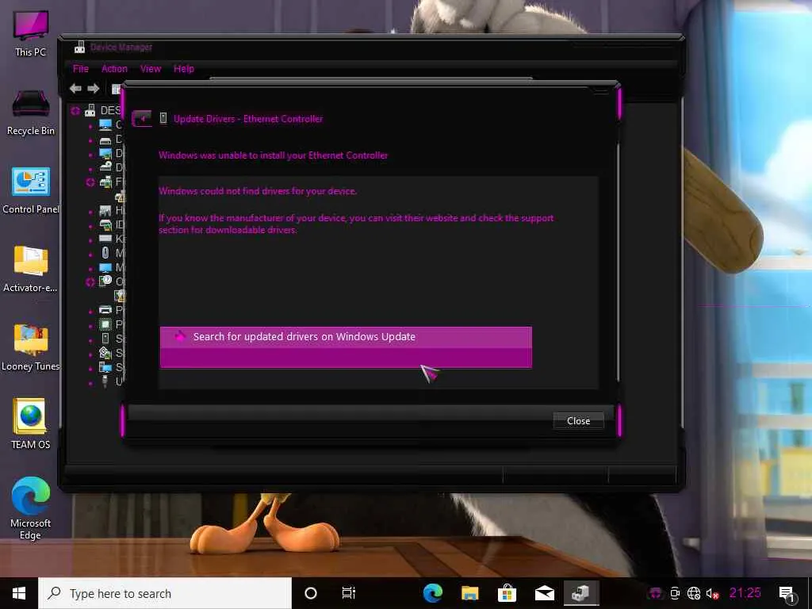Click the Device Manager taskbar button
The image size is (812, 609).
[x=581, y=593]
